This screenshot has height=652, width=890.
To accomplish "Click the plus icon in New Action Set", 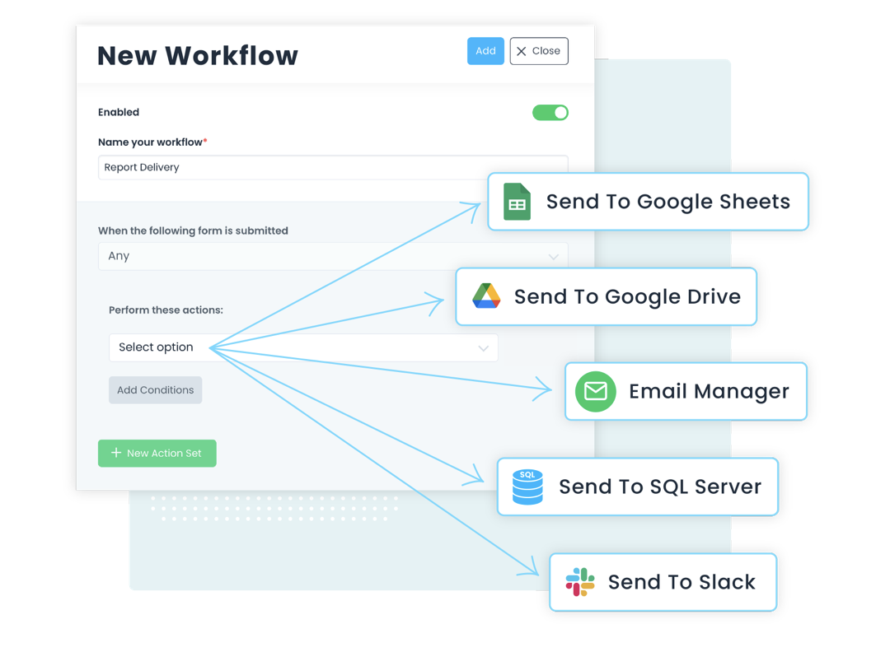I will 116,453.
